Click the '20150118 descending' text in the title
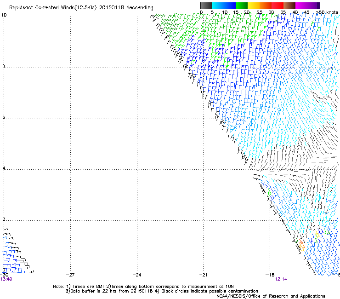 [126, 7]
